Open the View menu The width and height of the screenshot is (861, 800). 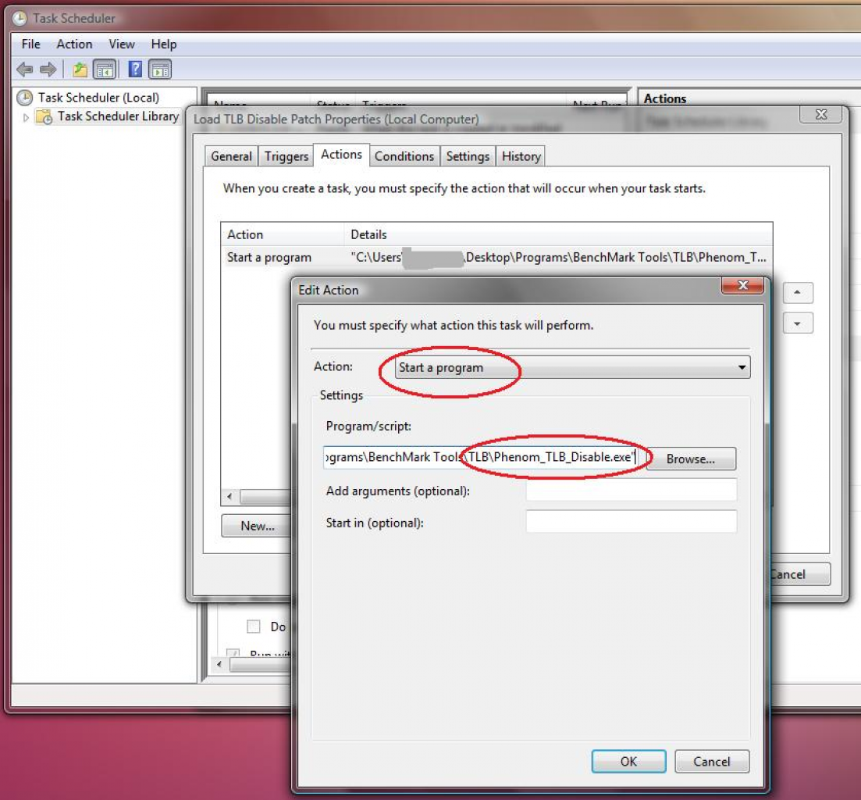coord(121,44)
